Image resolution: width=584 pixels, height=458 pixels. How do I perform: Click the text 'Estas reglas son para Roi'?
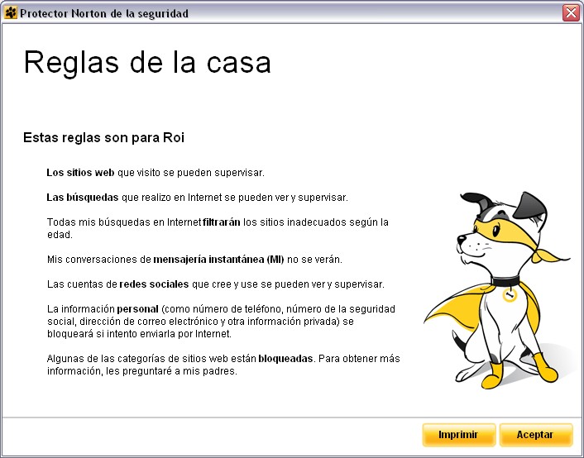click(x=103, y=137)
